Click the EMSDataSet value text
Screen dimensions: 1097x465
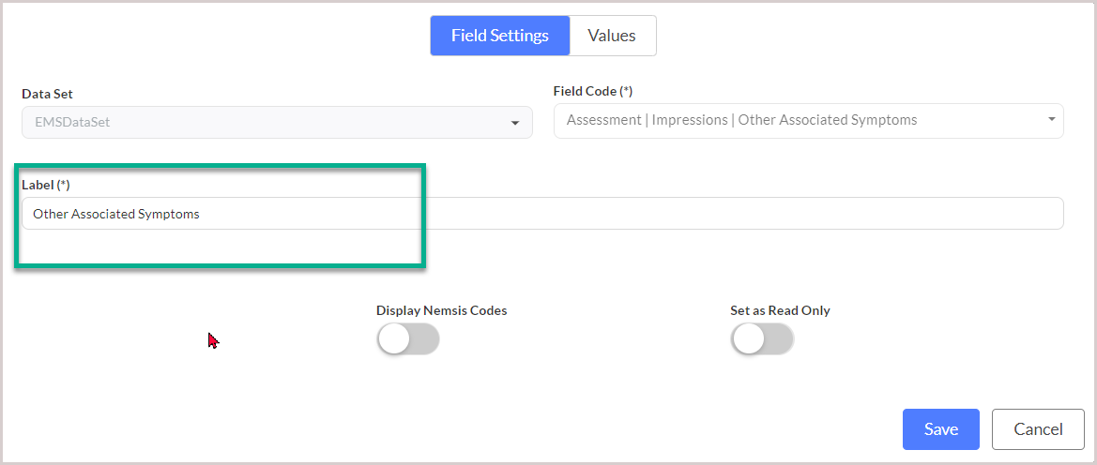pyautogui.click(x=72, y=123)
